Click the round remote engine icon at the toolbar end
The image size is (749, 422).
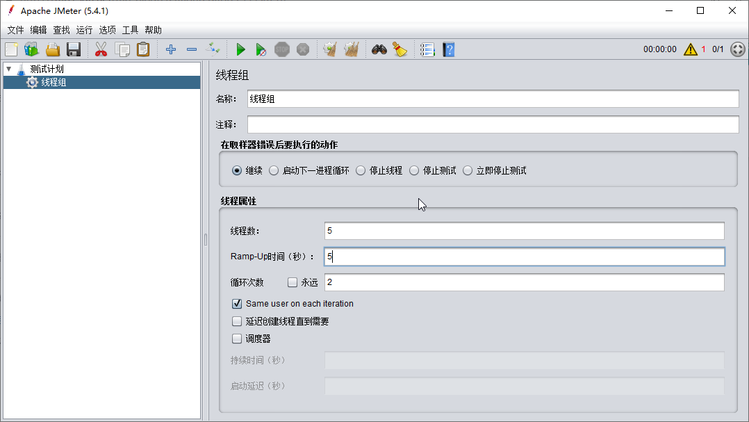[x=738, y=49]
